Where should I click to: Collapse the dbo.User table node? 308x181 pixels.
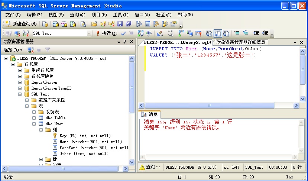34,124
